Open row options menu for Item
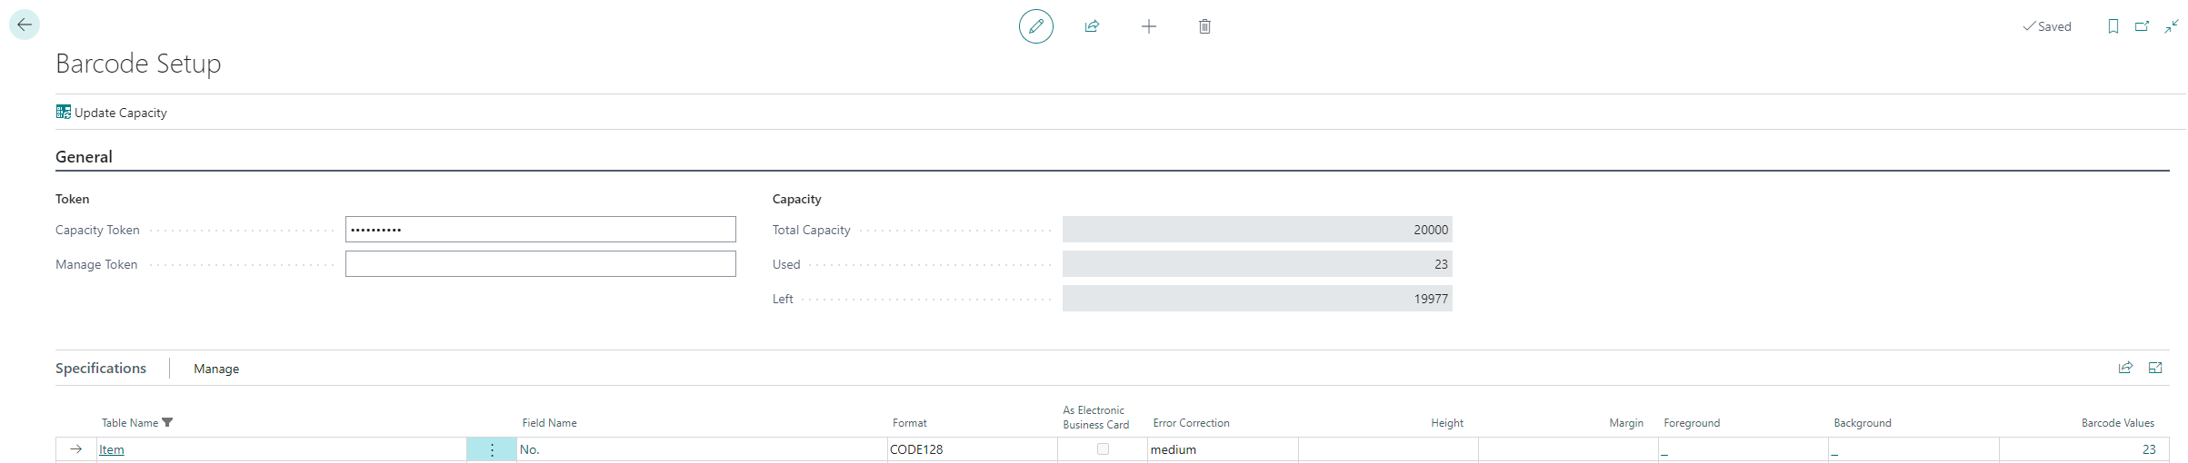The width and height of the screenshot is (2188, 463). click(492, 449)
